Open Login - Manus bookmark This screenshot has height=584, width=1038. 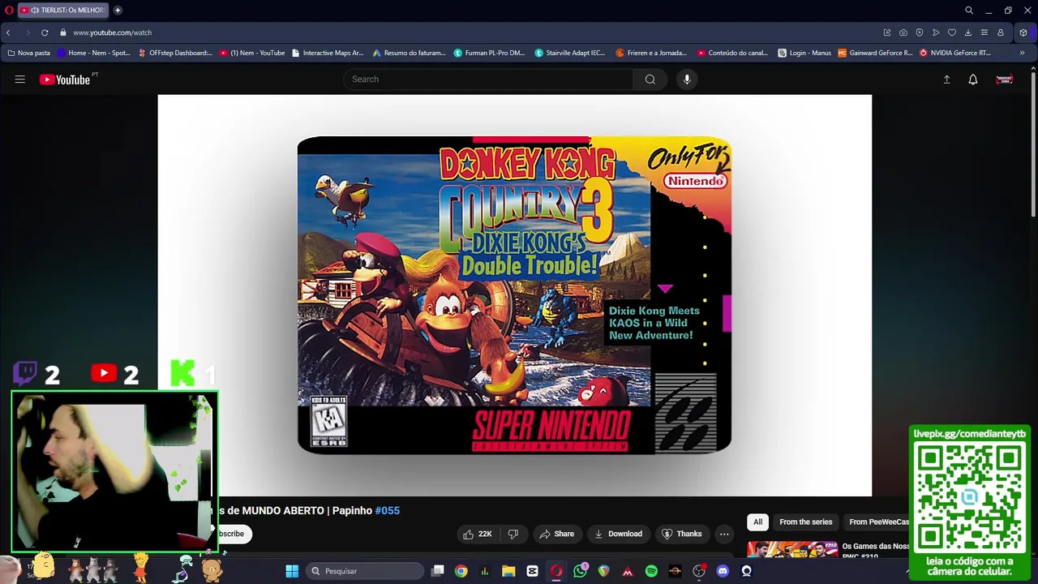coord(804,53)
